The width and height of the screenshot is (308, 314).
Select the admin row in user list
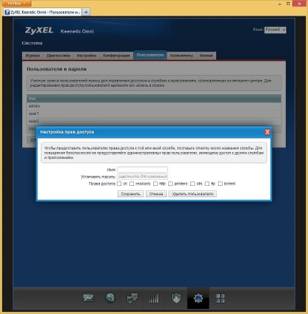pyautogui.click(x=154, y=106)
